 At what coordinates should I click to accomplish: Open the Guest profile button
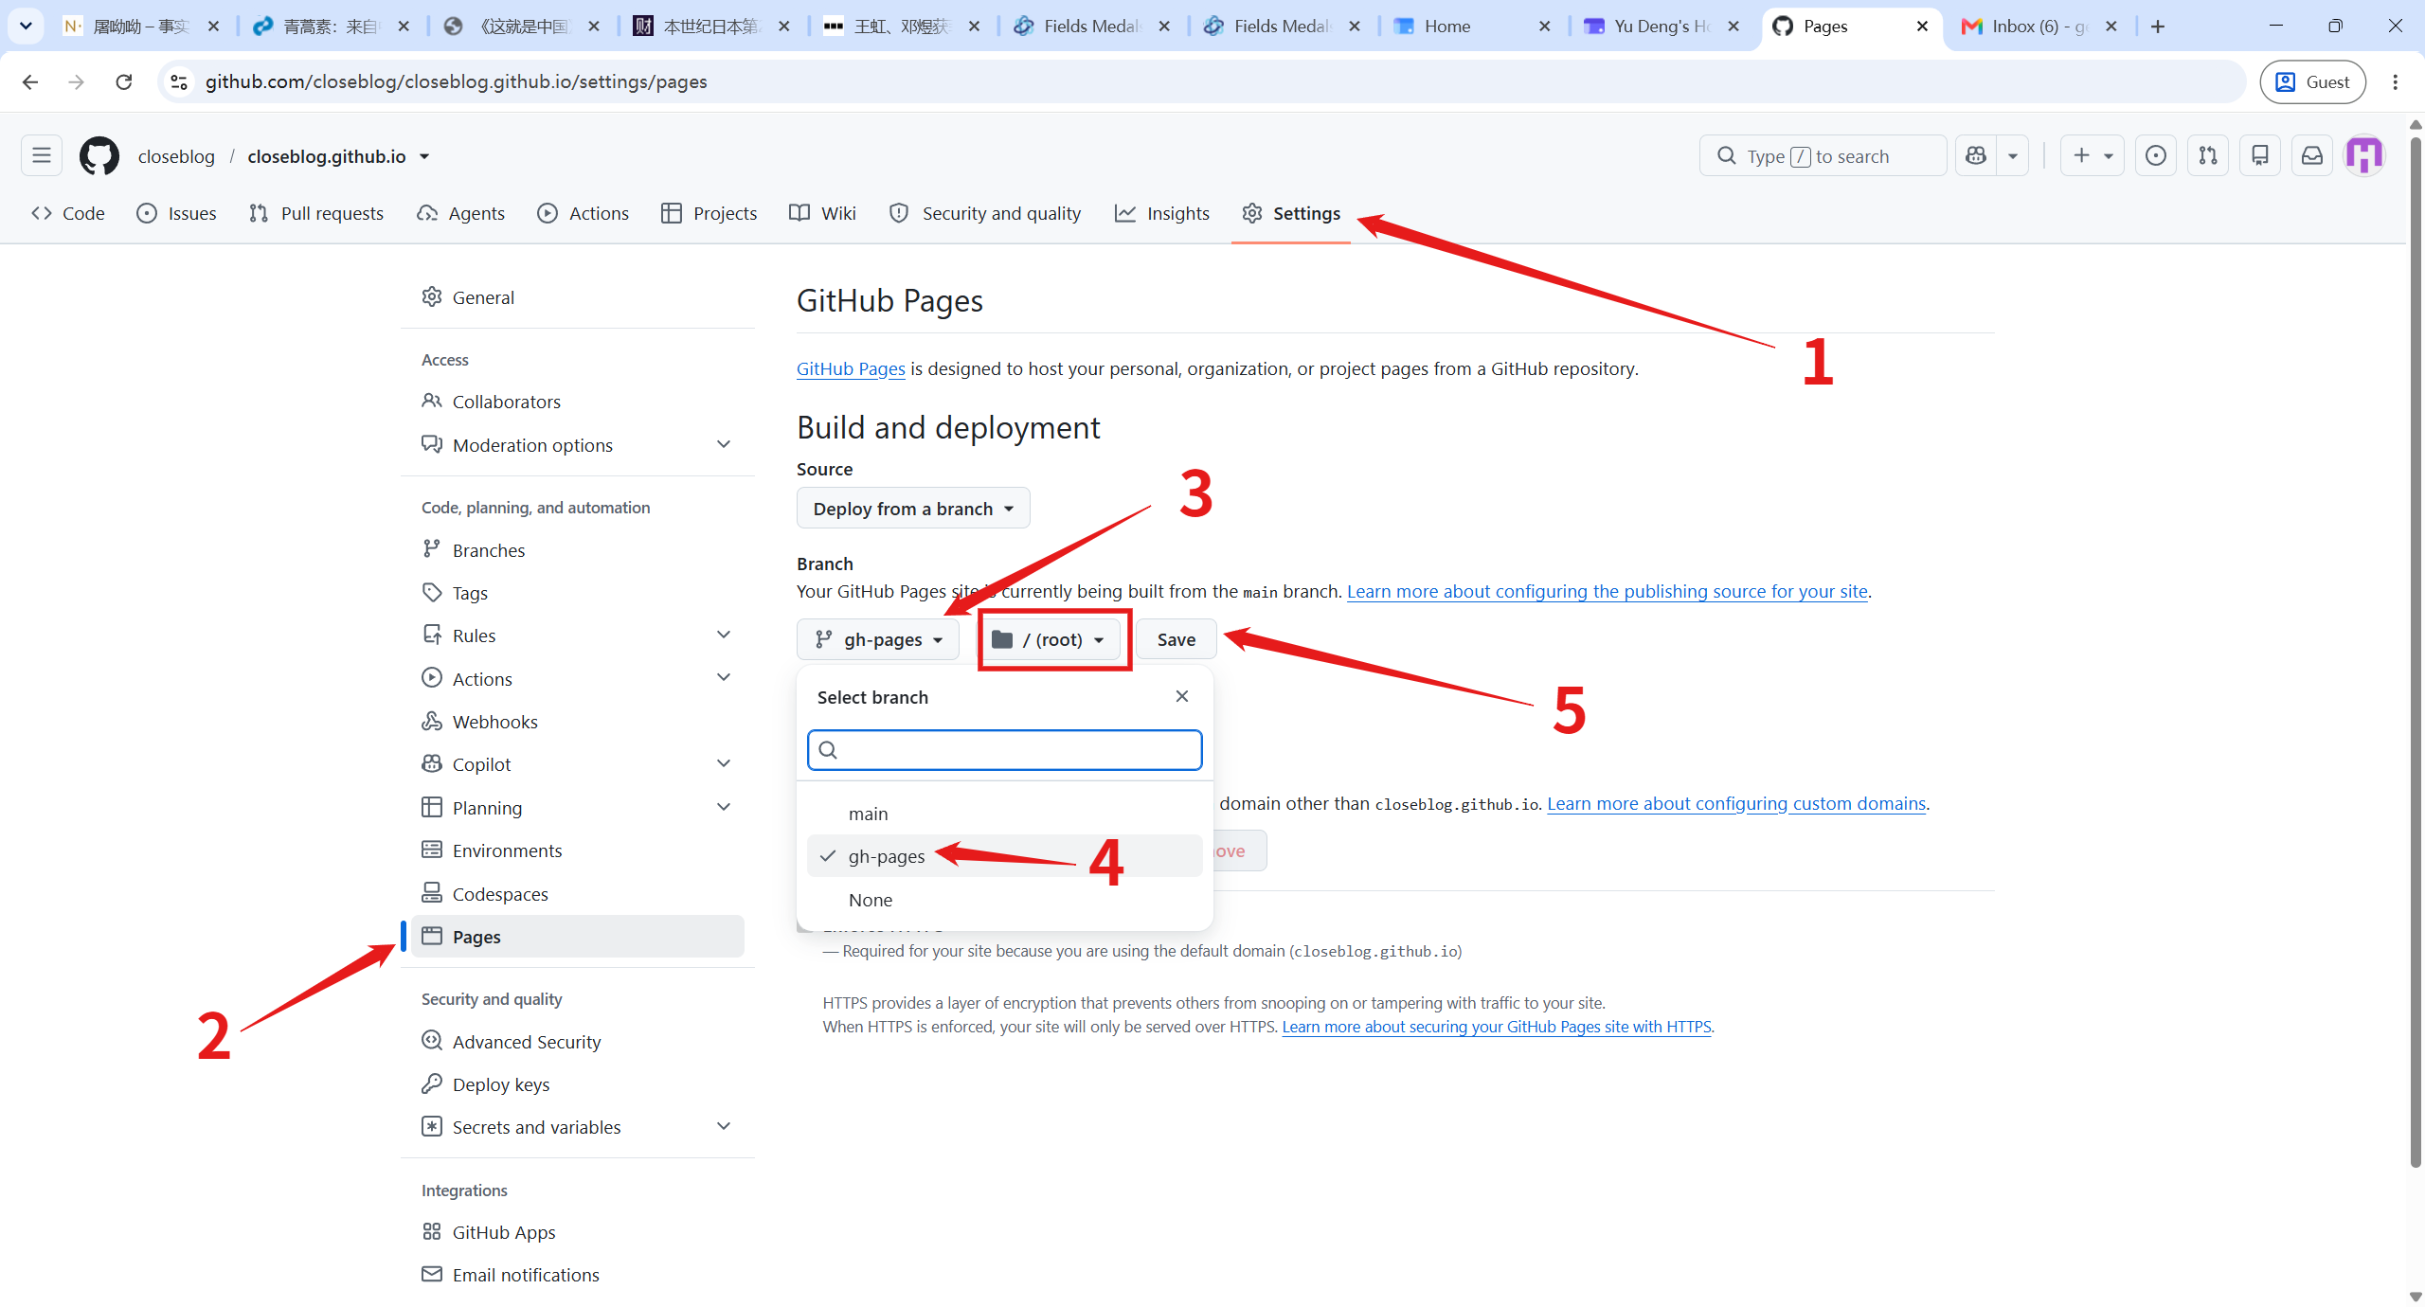click(2312, 81)
